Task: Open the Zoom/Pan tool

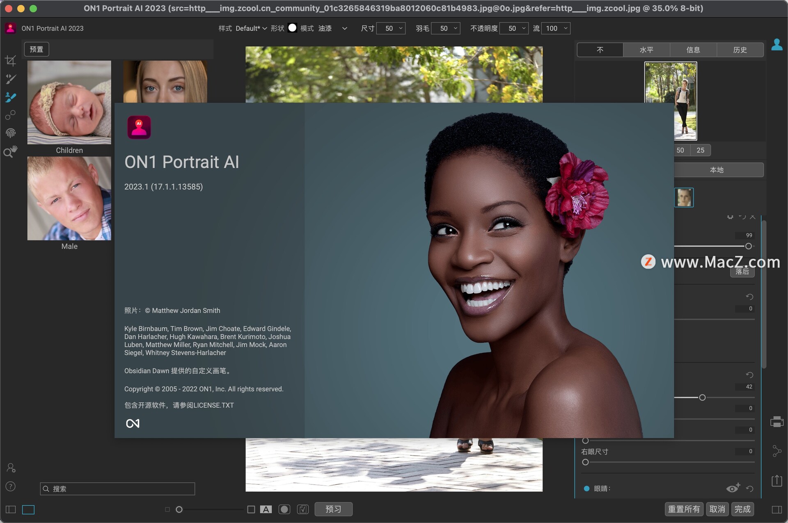Action: tap(11, 151)
